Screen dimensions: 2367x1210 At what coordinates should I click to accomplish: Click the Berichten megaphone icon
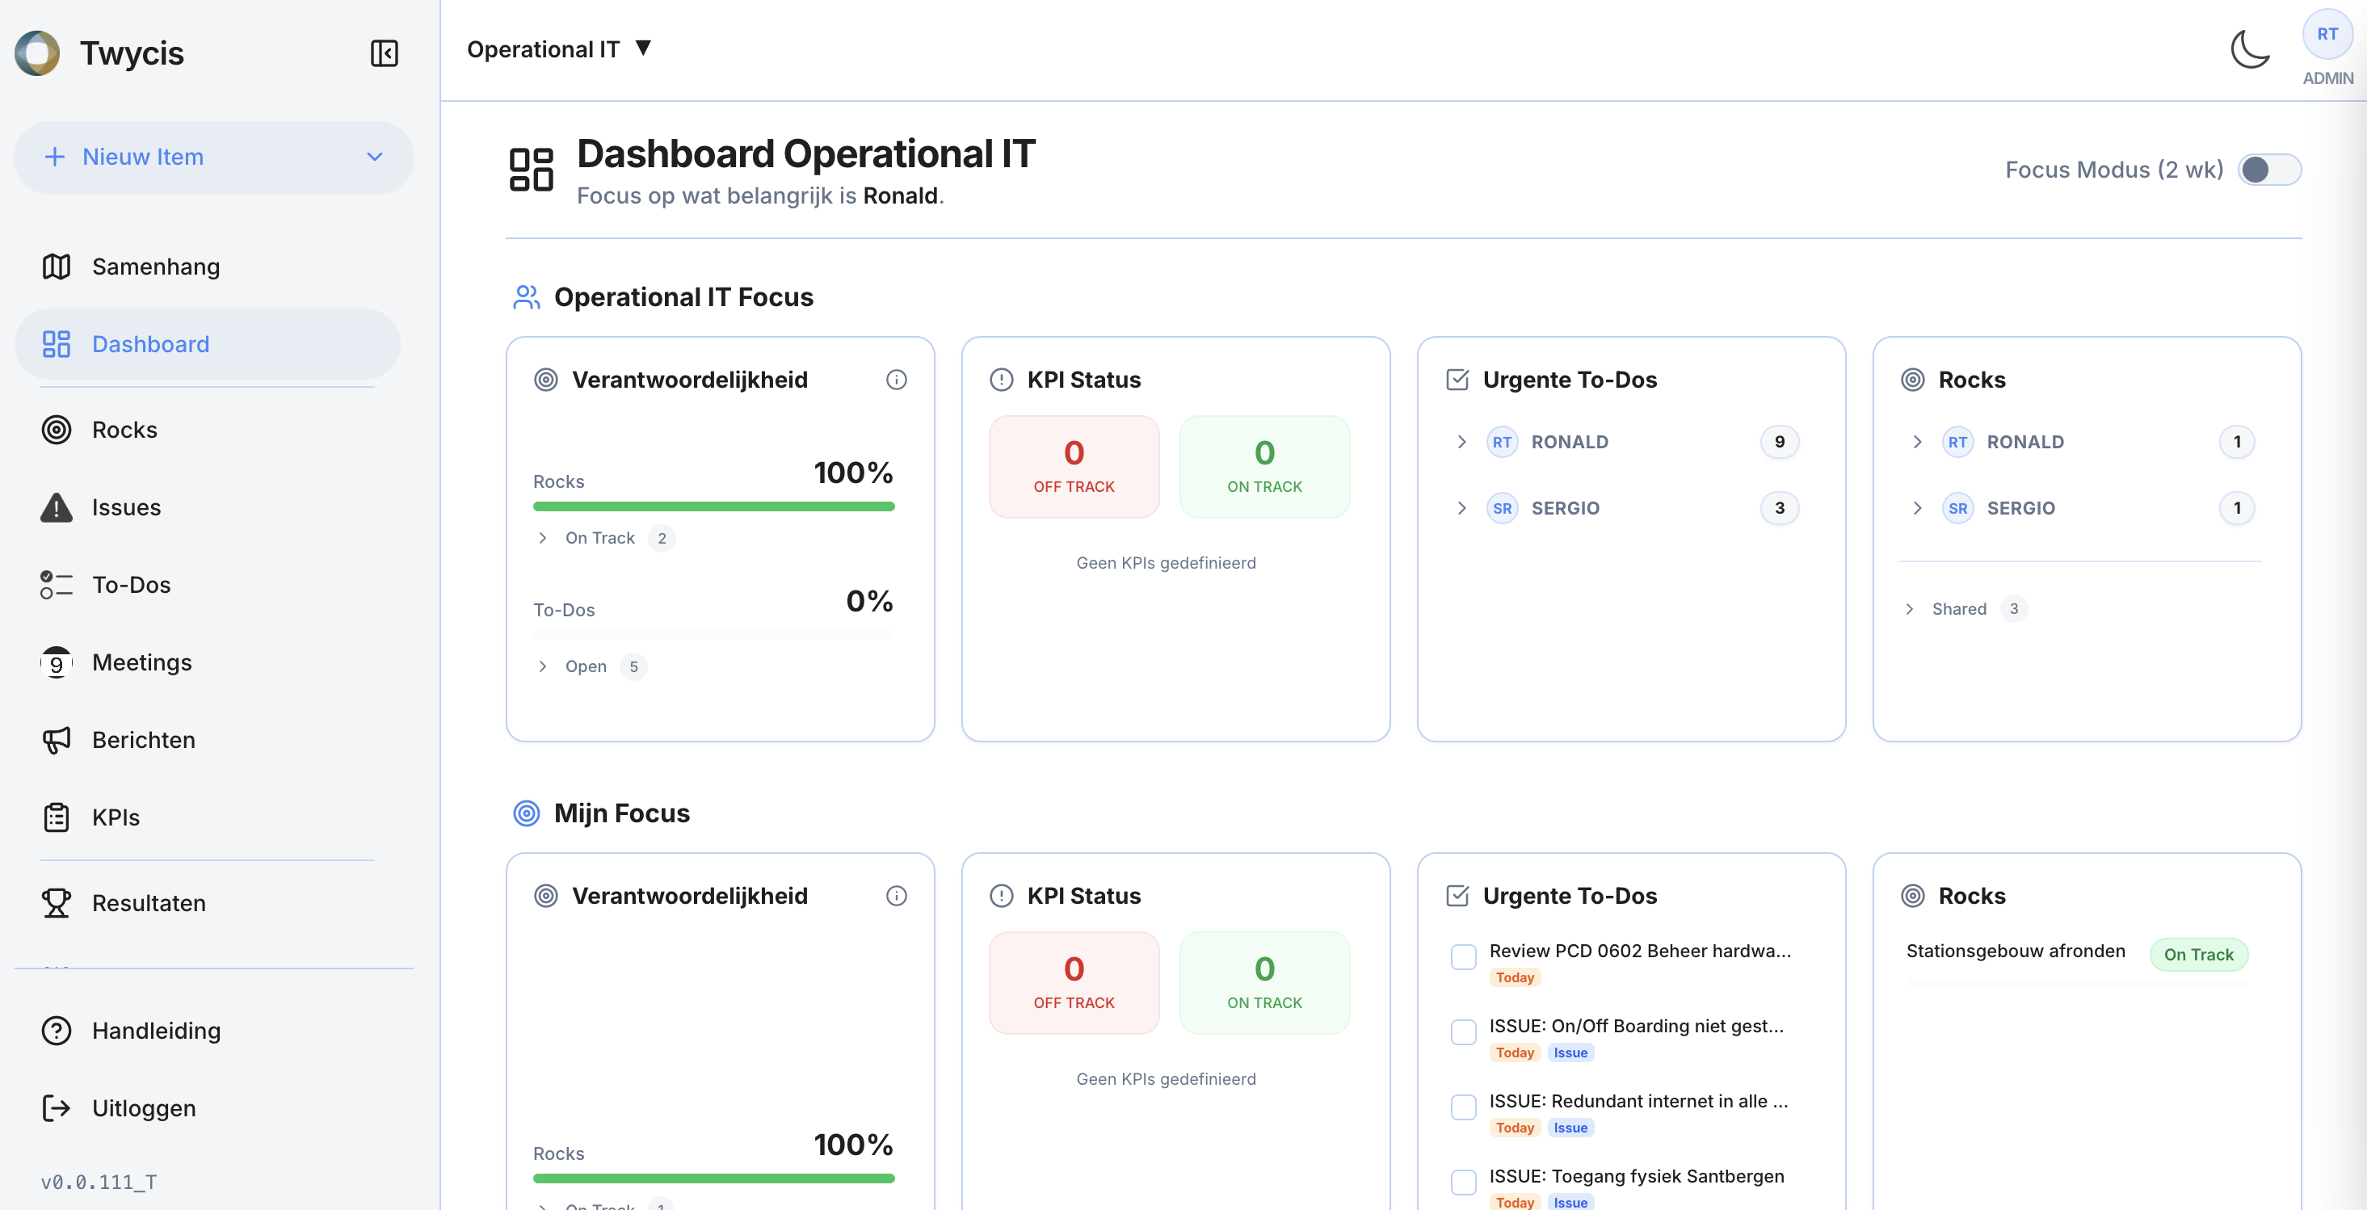coord(56,740)
